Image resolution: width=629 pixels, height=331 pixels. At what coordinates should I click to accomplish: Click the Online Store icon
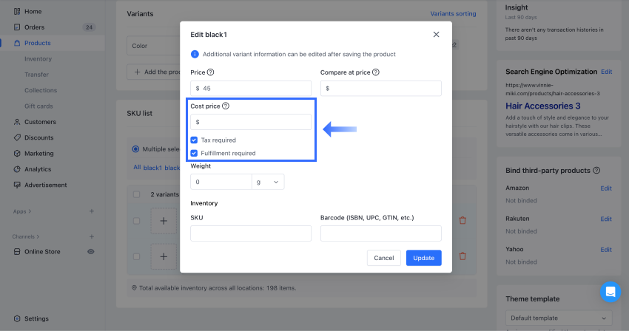pyautogui.click(x=17, y=252)
